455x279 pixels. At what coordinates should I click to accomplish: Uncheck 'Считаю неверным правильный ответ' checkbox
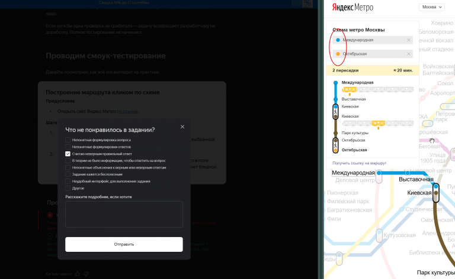(x=68, y=154)
